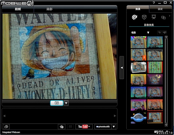
Task: Click the 影像效果 section heading
Action: tap(149, 25)
